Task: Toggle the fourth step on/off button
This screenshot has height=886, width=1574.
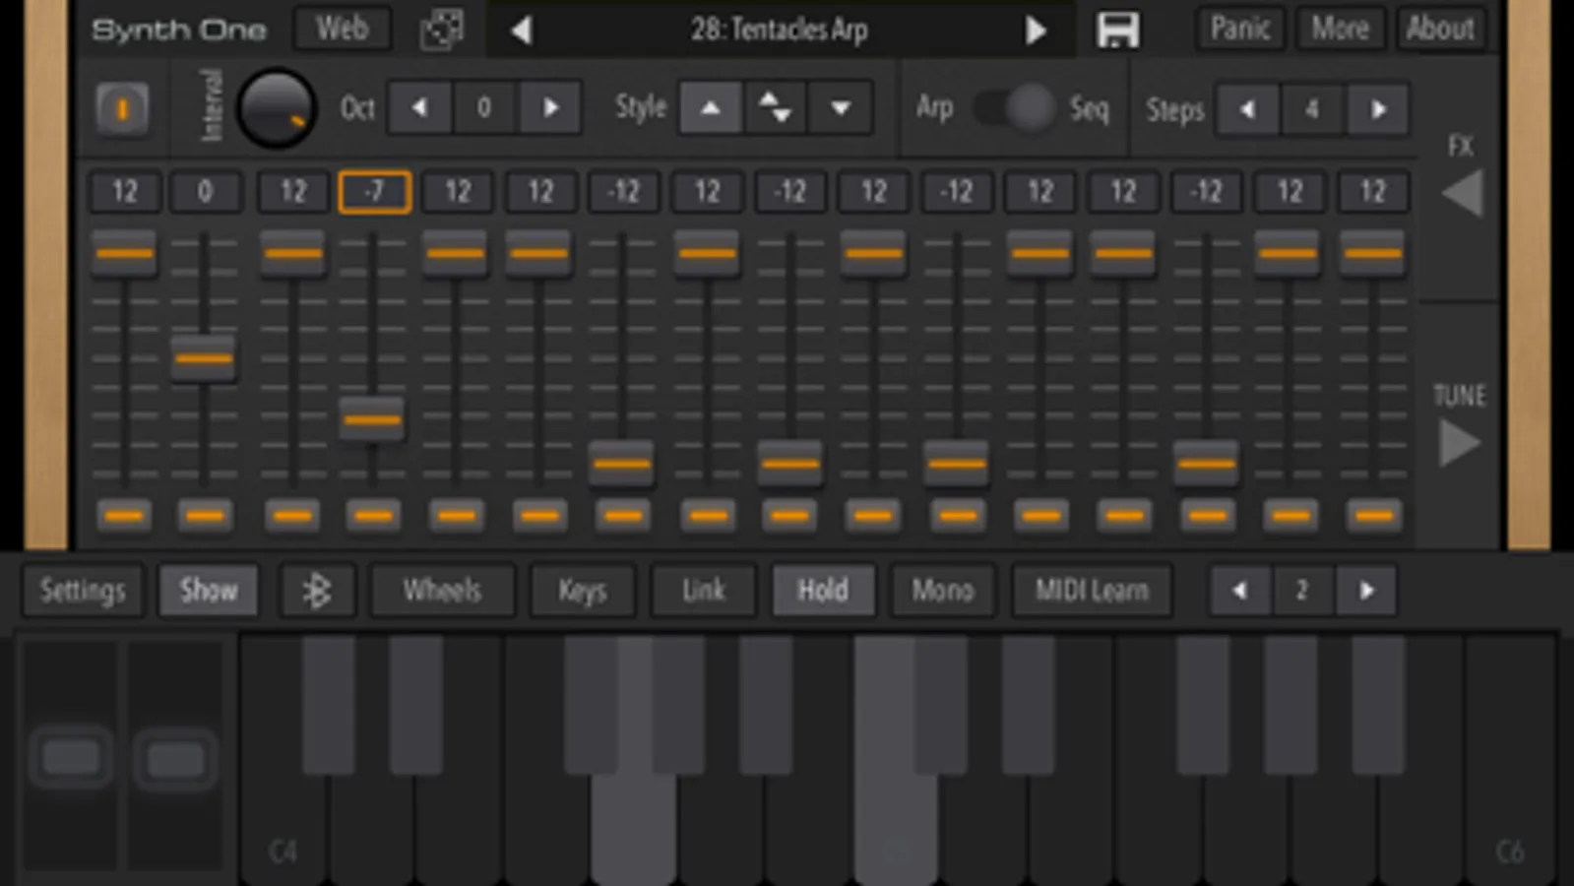Action: pyautogui.click(x=373, y=515)
